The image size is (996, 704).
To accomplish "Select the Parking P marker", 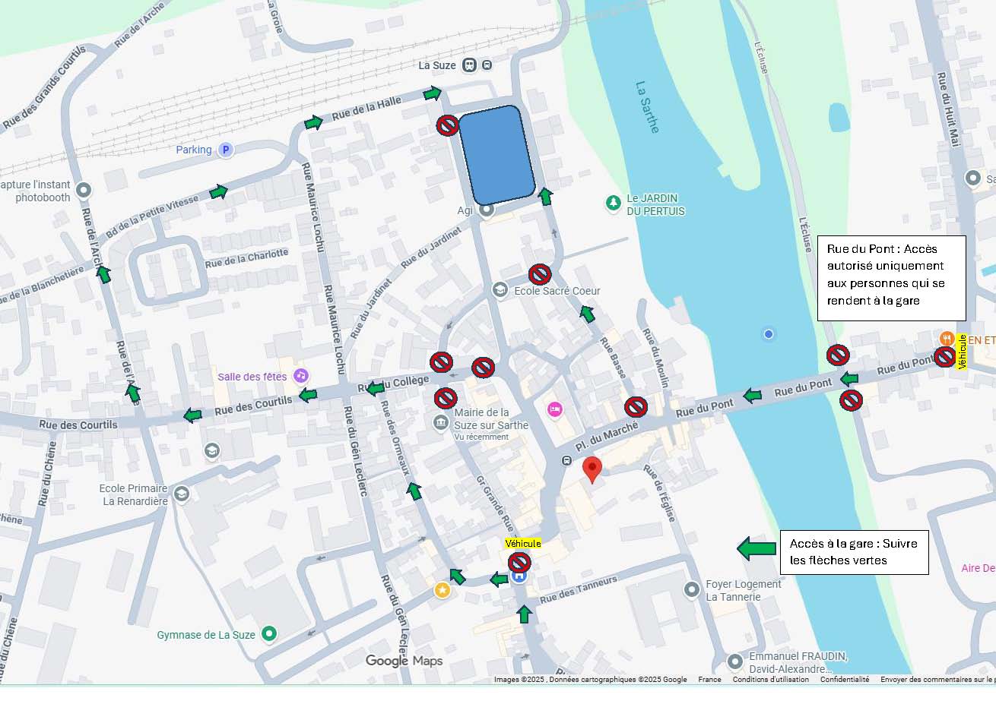I will tap(225, 150).
